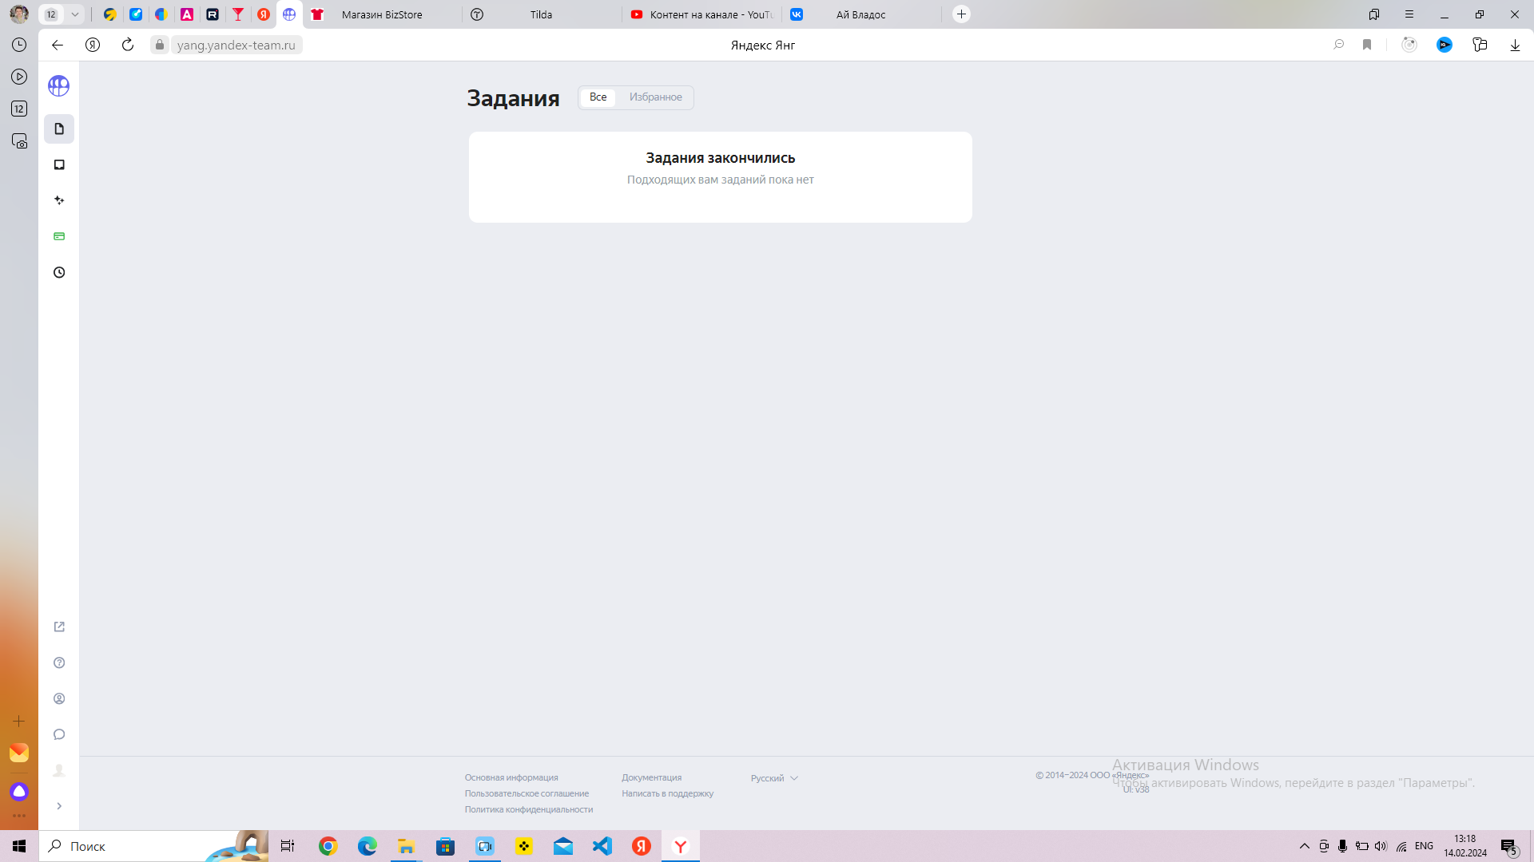This screenshot has width=1534, height=862.
Task: Click the external link icon in sidebar
Action: point(59,627)
